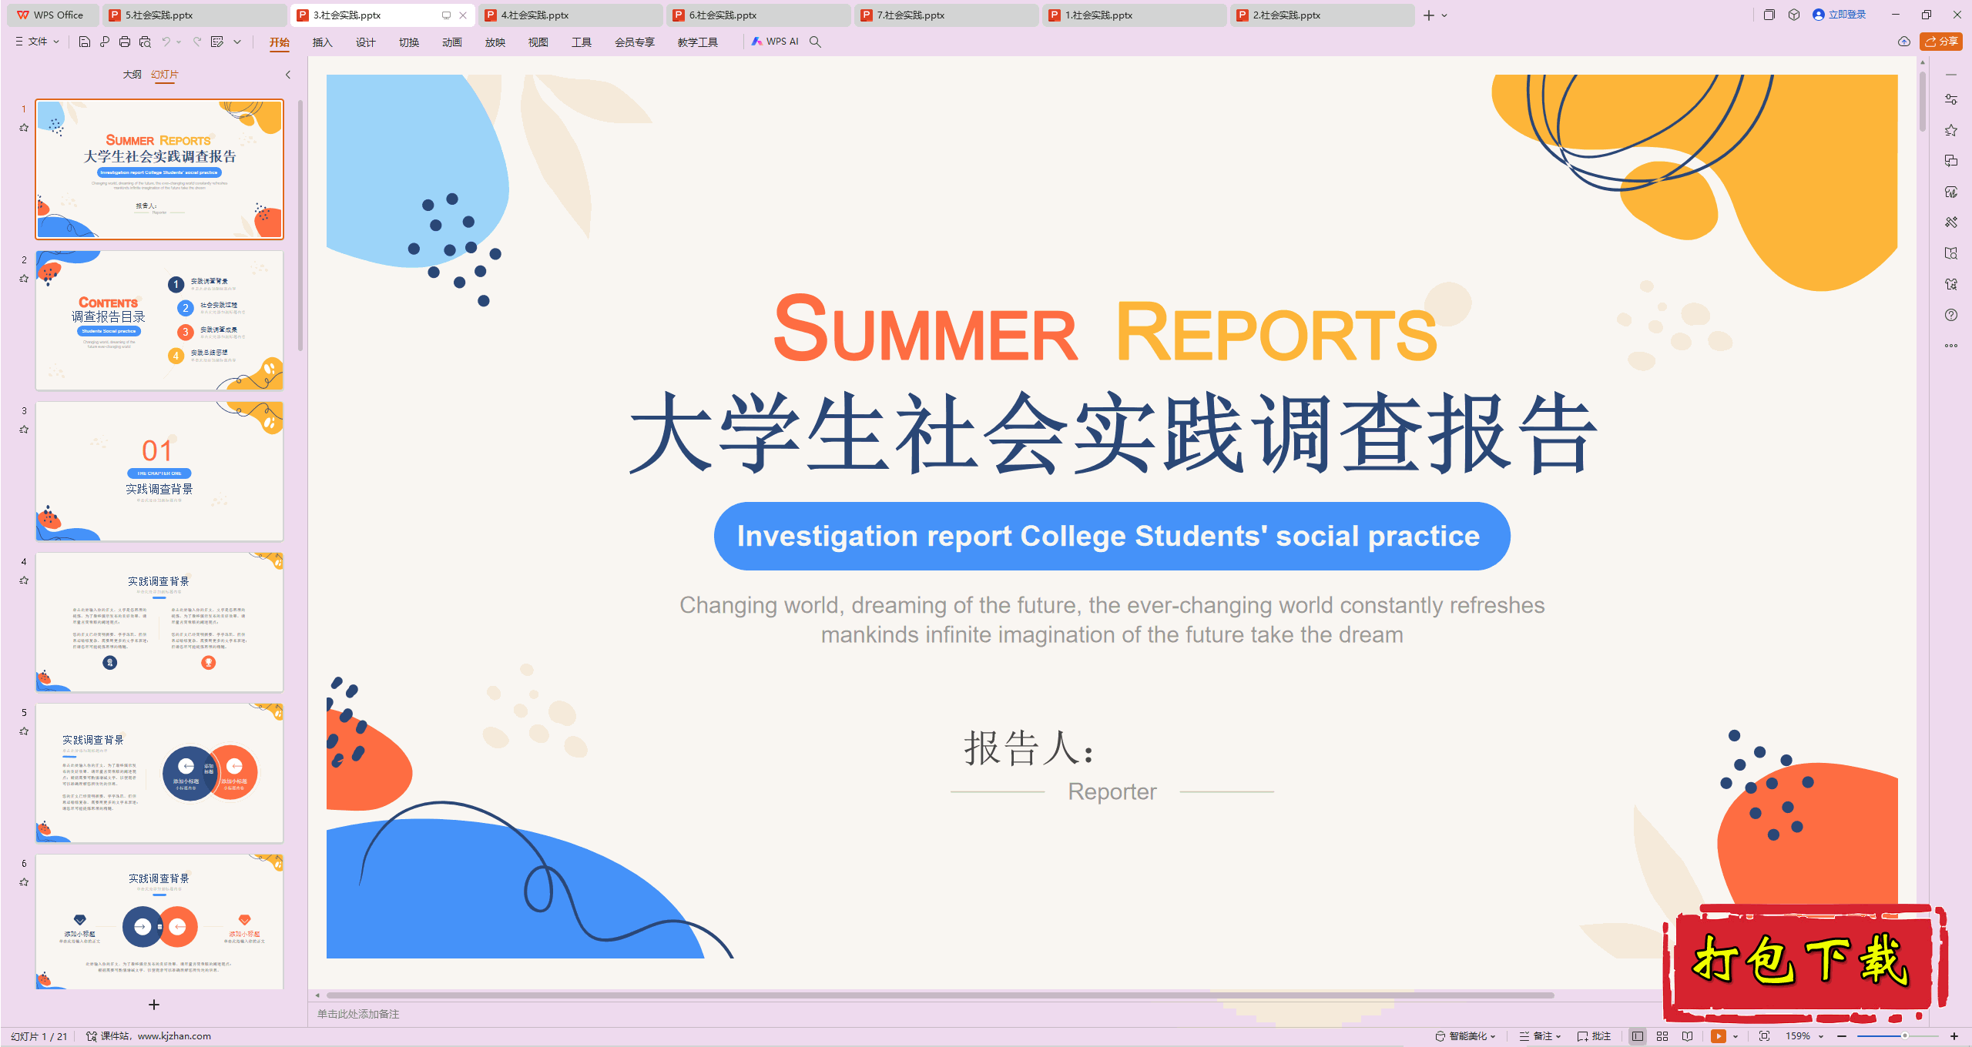This screenshot has width=1972, height=1047.
Task: Click the zoom in plus button
Action: pyautogui.click(x=1954, y=1036)
